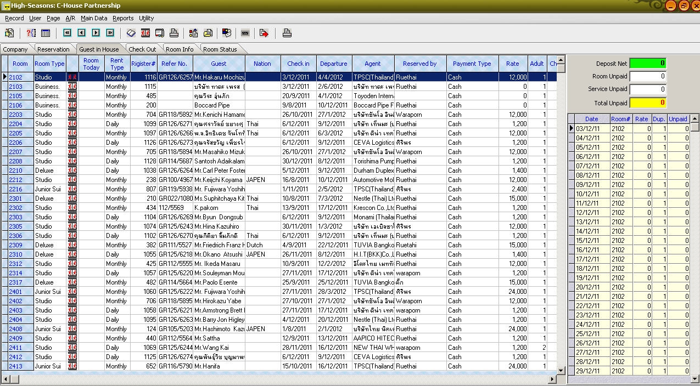Switch to the Room Status tab
700x386 pixels.
click(220, 49)
